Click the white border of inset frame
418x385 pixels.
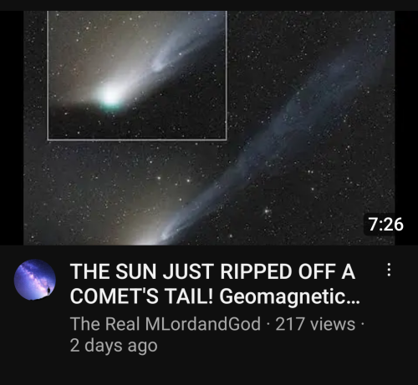(x=137, y=139)
